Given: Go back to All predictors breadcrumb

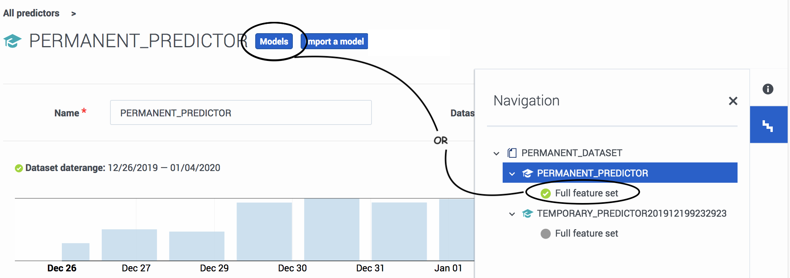Looking at the screenshot, I should (x=31, y=13).
